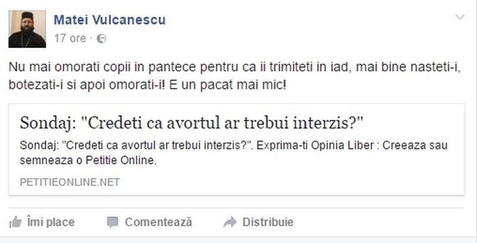This screenshot has width=477, height=243.
Task: Open the post options chevron menu
Action: [460, 18]
